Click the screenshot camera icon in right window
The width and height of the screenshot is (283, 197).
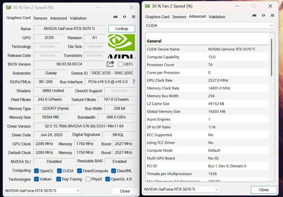coord(254,15)
